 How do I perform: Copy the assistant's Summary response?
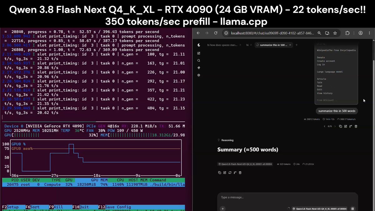tap(220, 173)
